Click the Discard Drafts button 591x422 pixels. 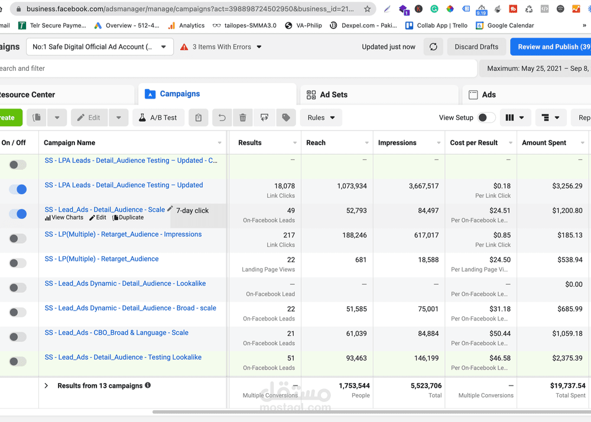[x=476, y=47]
